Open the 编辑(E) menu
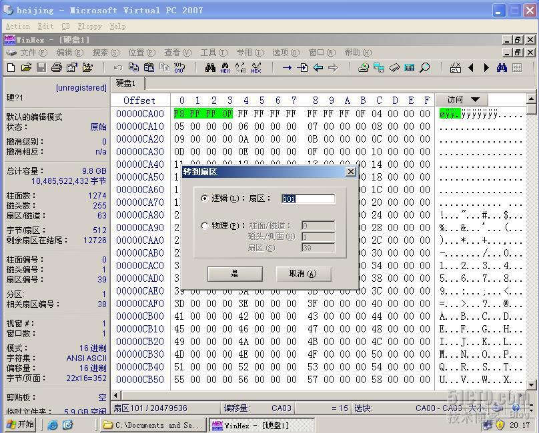This screenshot has height=433, width=539. coord(70,53)
